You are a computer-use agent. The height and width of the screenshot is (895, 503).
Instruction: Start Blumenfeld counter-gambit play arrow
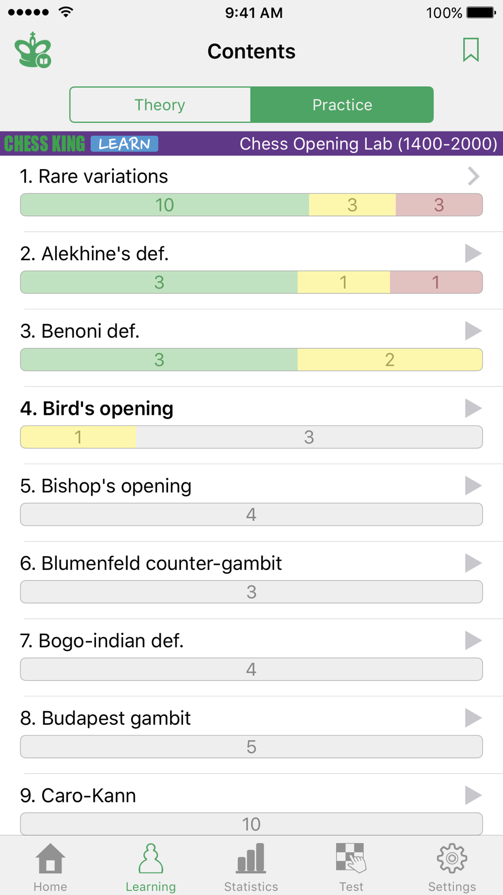point(473,563)
